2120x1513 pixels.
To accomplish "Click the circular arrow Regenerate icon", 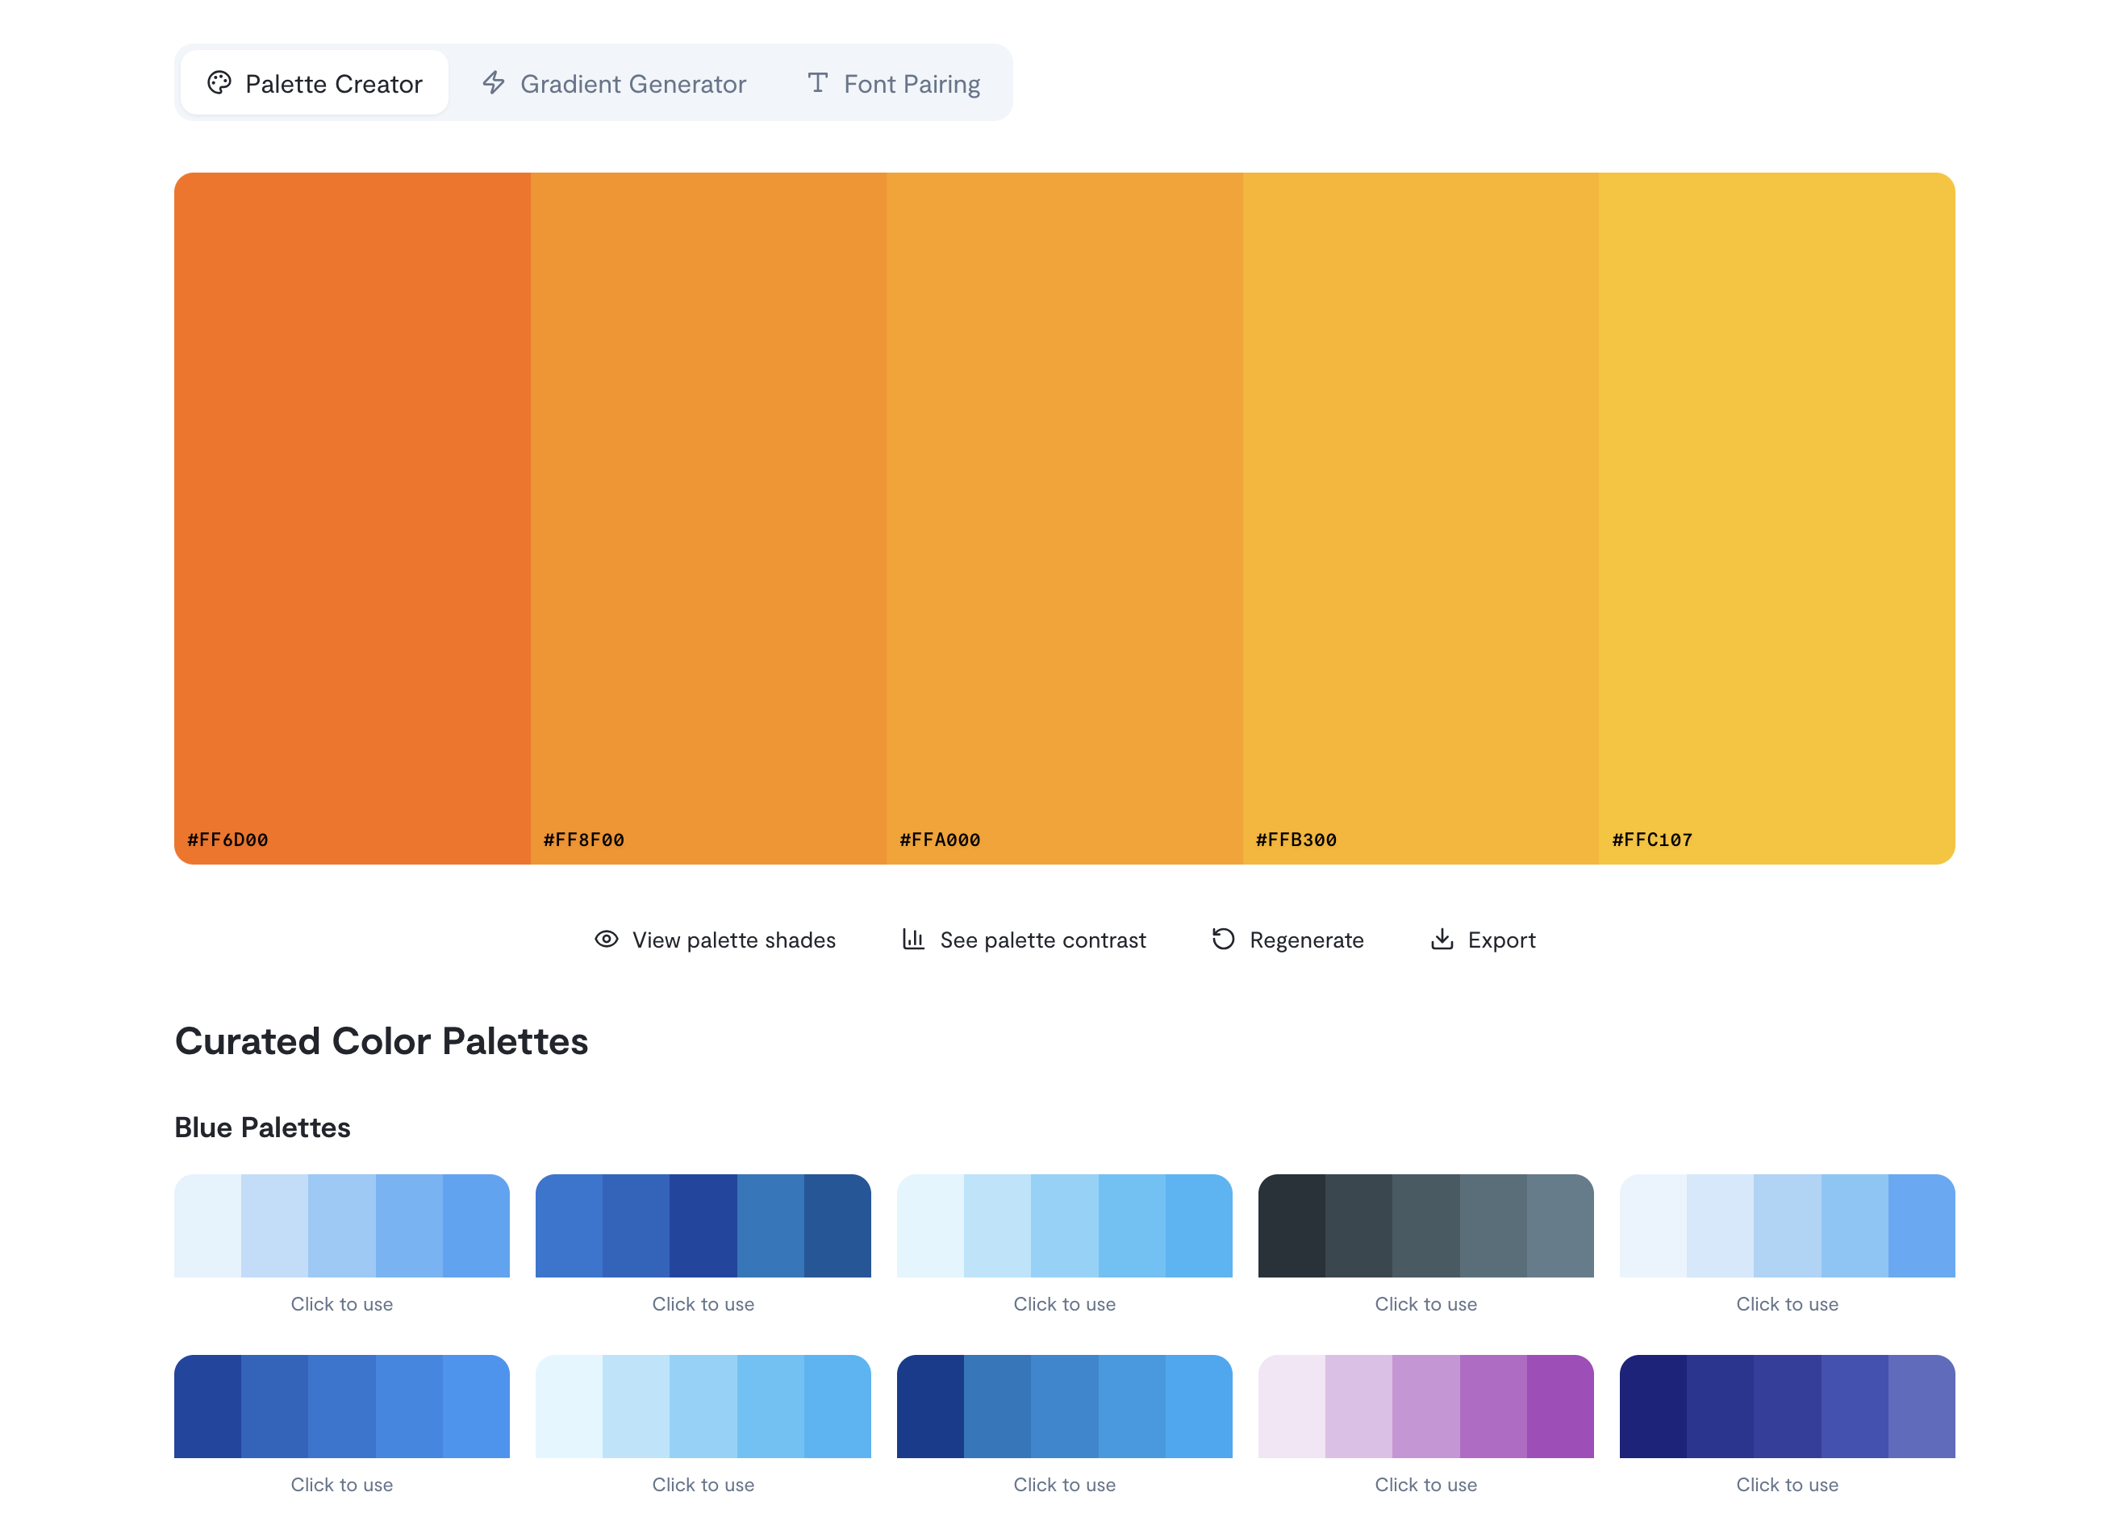I will [x=1224, y=939].
